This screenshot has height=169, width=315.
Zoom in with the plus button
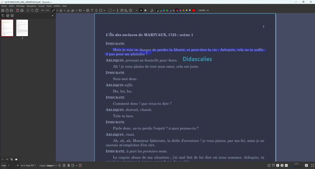(x=306, y=166)
